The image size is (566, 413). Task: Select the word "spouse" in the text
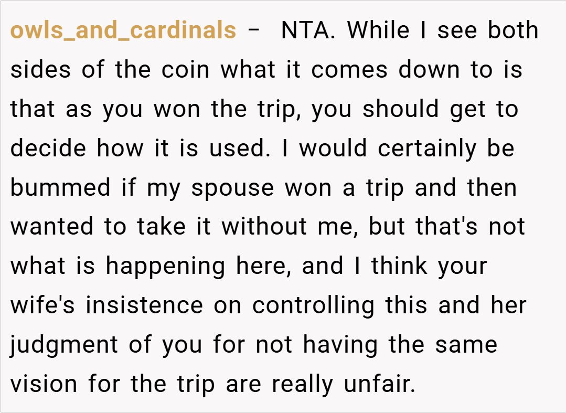(x=232, y=188)
